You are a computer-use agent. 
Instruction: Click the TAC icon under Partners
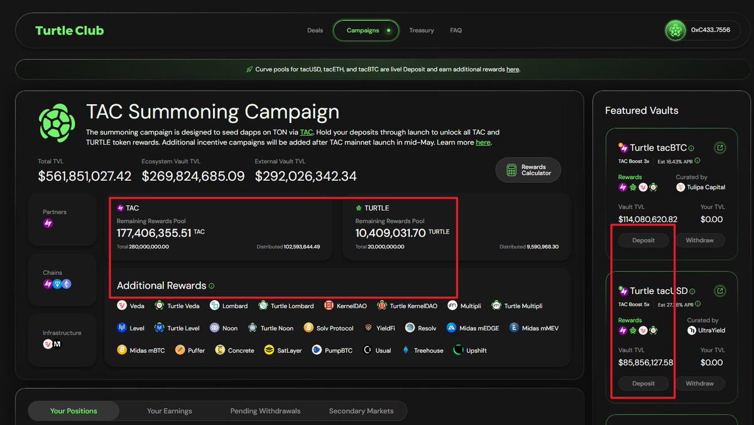48,223
